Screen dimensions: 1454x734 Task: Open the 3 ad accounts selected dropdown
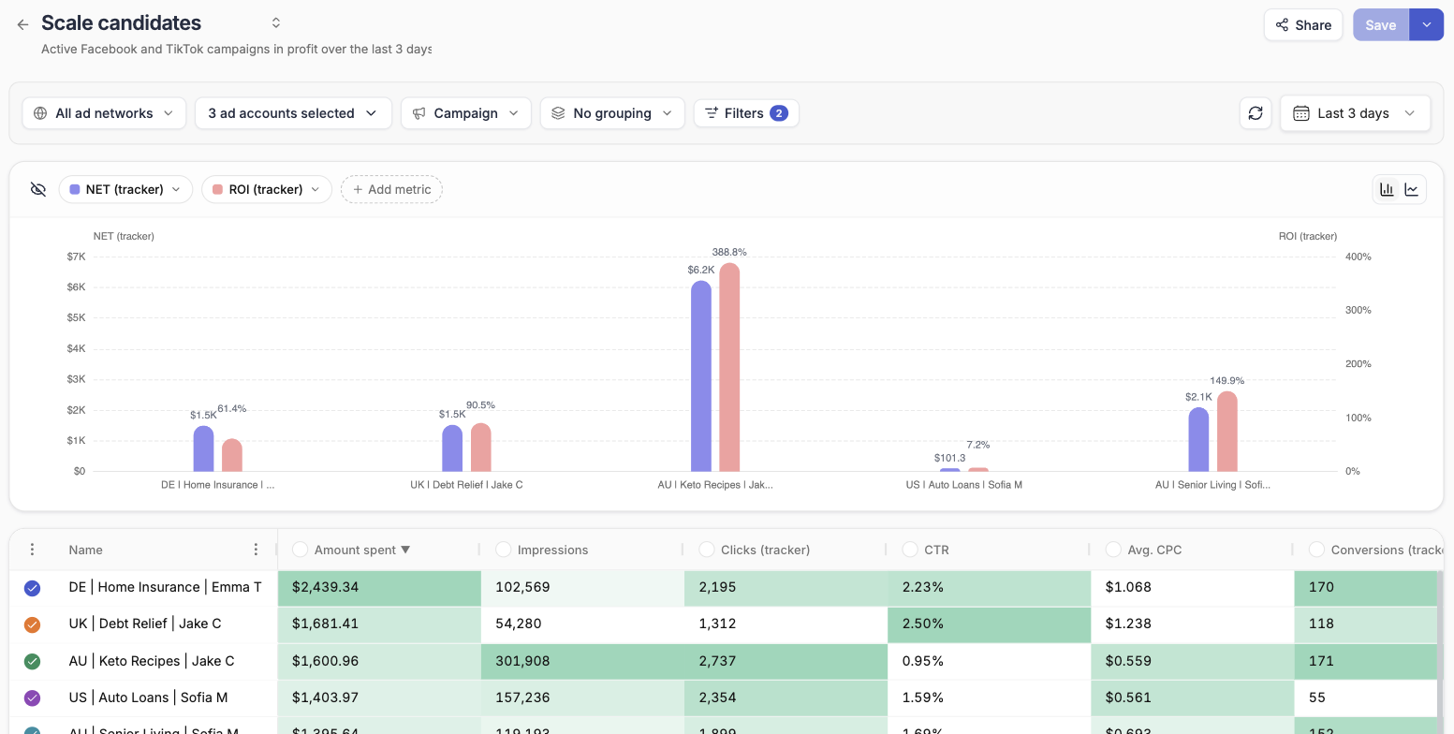pyautogui.click(x=292, y=113)
